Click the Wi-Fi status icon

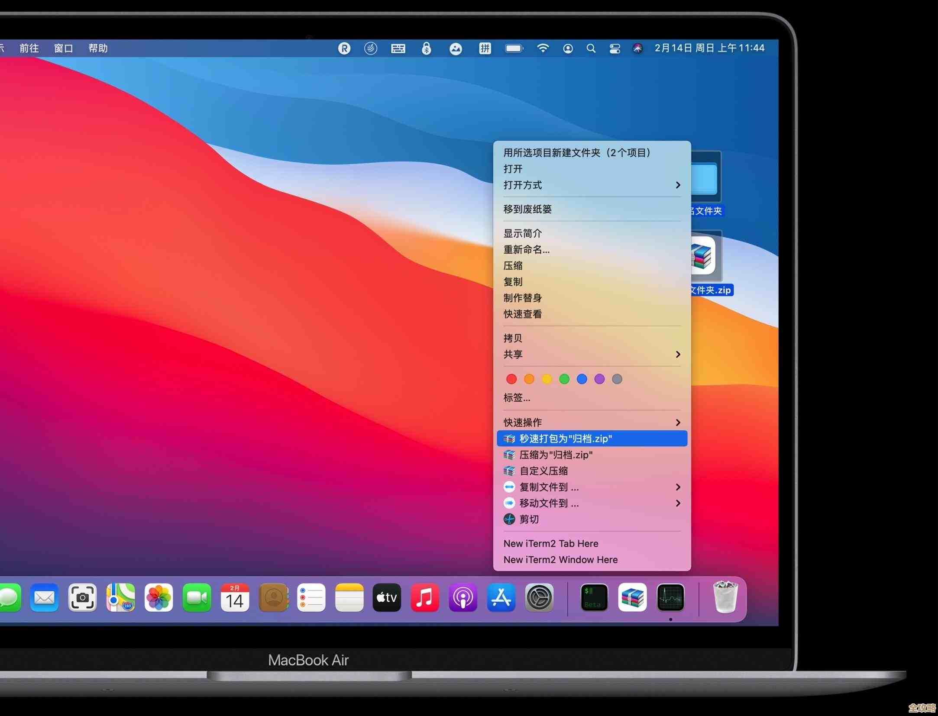pyautogui.click(x=543, y=48)
